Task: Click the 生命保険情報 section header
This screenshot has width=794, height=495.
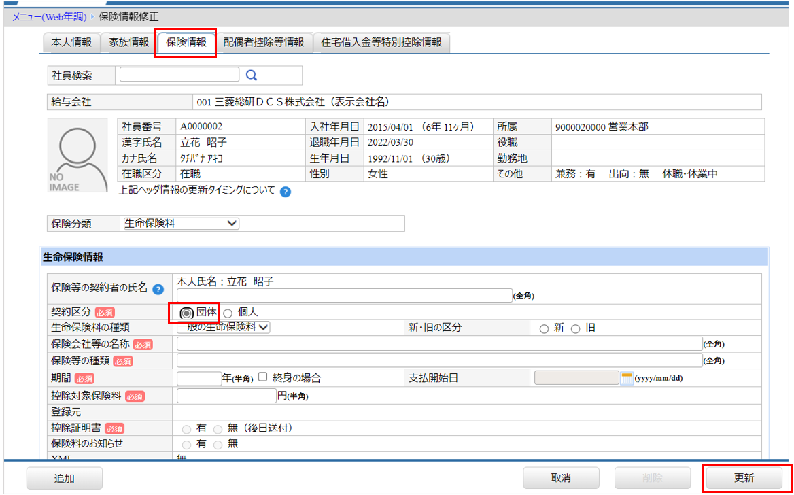Action: pyautogui.click(x=404, y=257)
